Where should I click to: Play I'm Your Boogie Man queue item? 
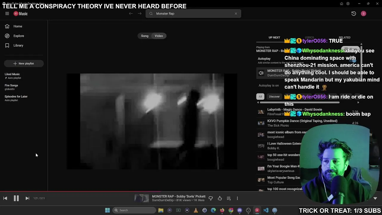point(308,168)
